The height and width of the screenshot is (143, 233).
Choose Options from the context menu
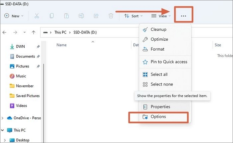(x=158, y=117)
